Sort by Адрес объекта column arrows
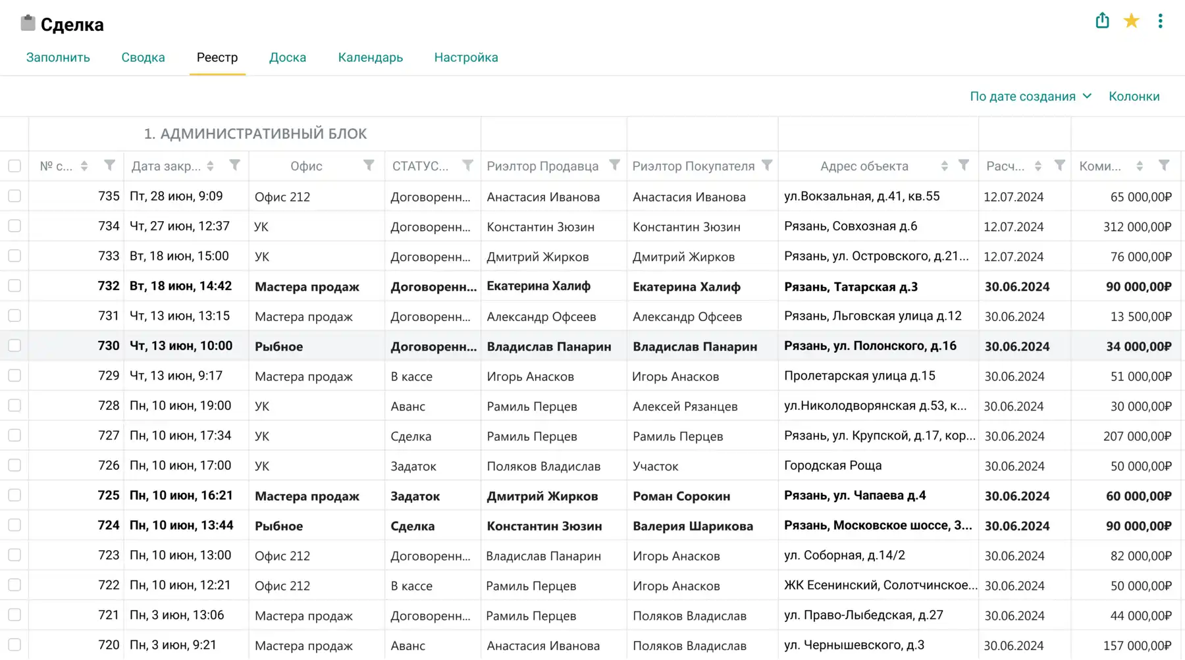This screenshot has height=660, width=1185. [944, 166]
